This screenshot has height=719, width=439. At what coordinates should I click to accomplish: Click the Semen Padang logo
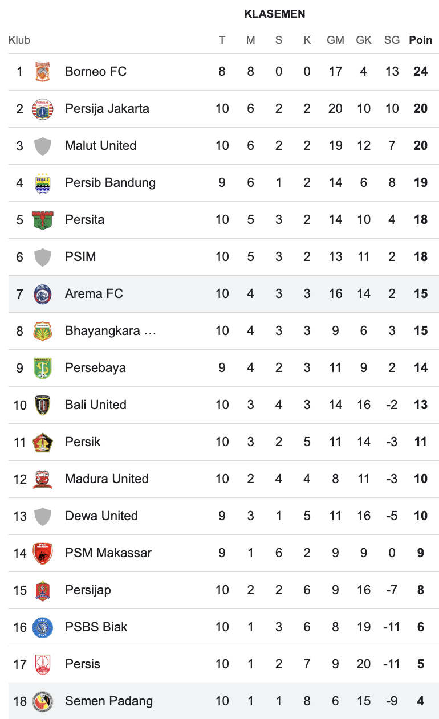pos(43,701)
